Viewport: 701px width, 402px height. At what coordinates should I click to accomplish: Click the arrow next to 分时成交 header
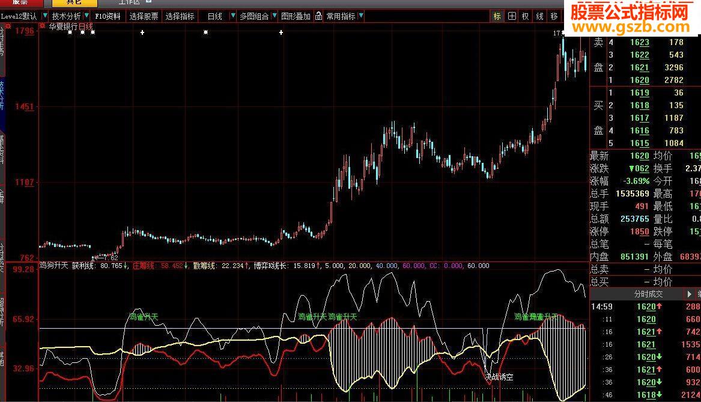pyautogui.click(x=690, y=294)
